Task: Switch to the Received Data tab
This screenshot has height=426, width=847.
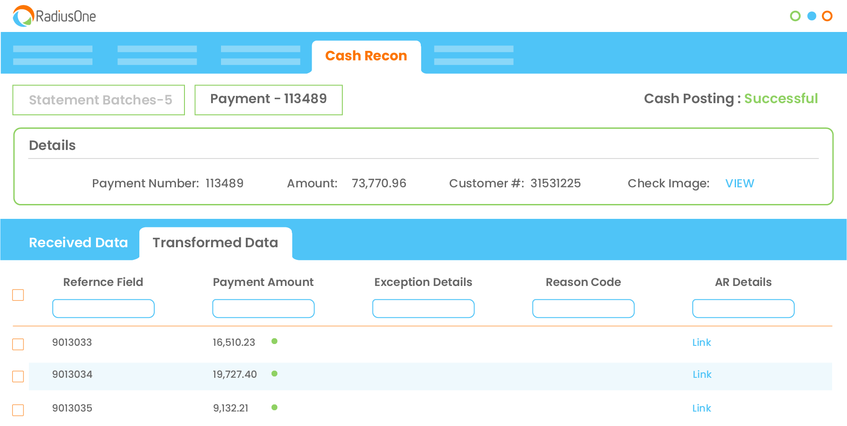Action: tap(78, 242)
